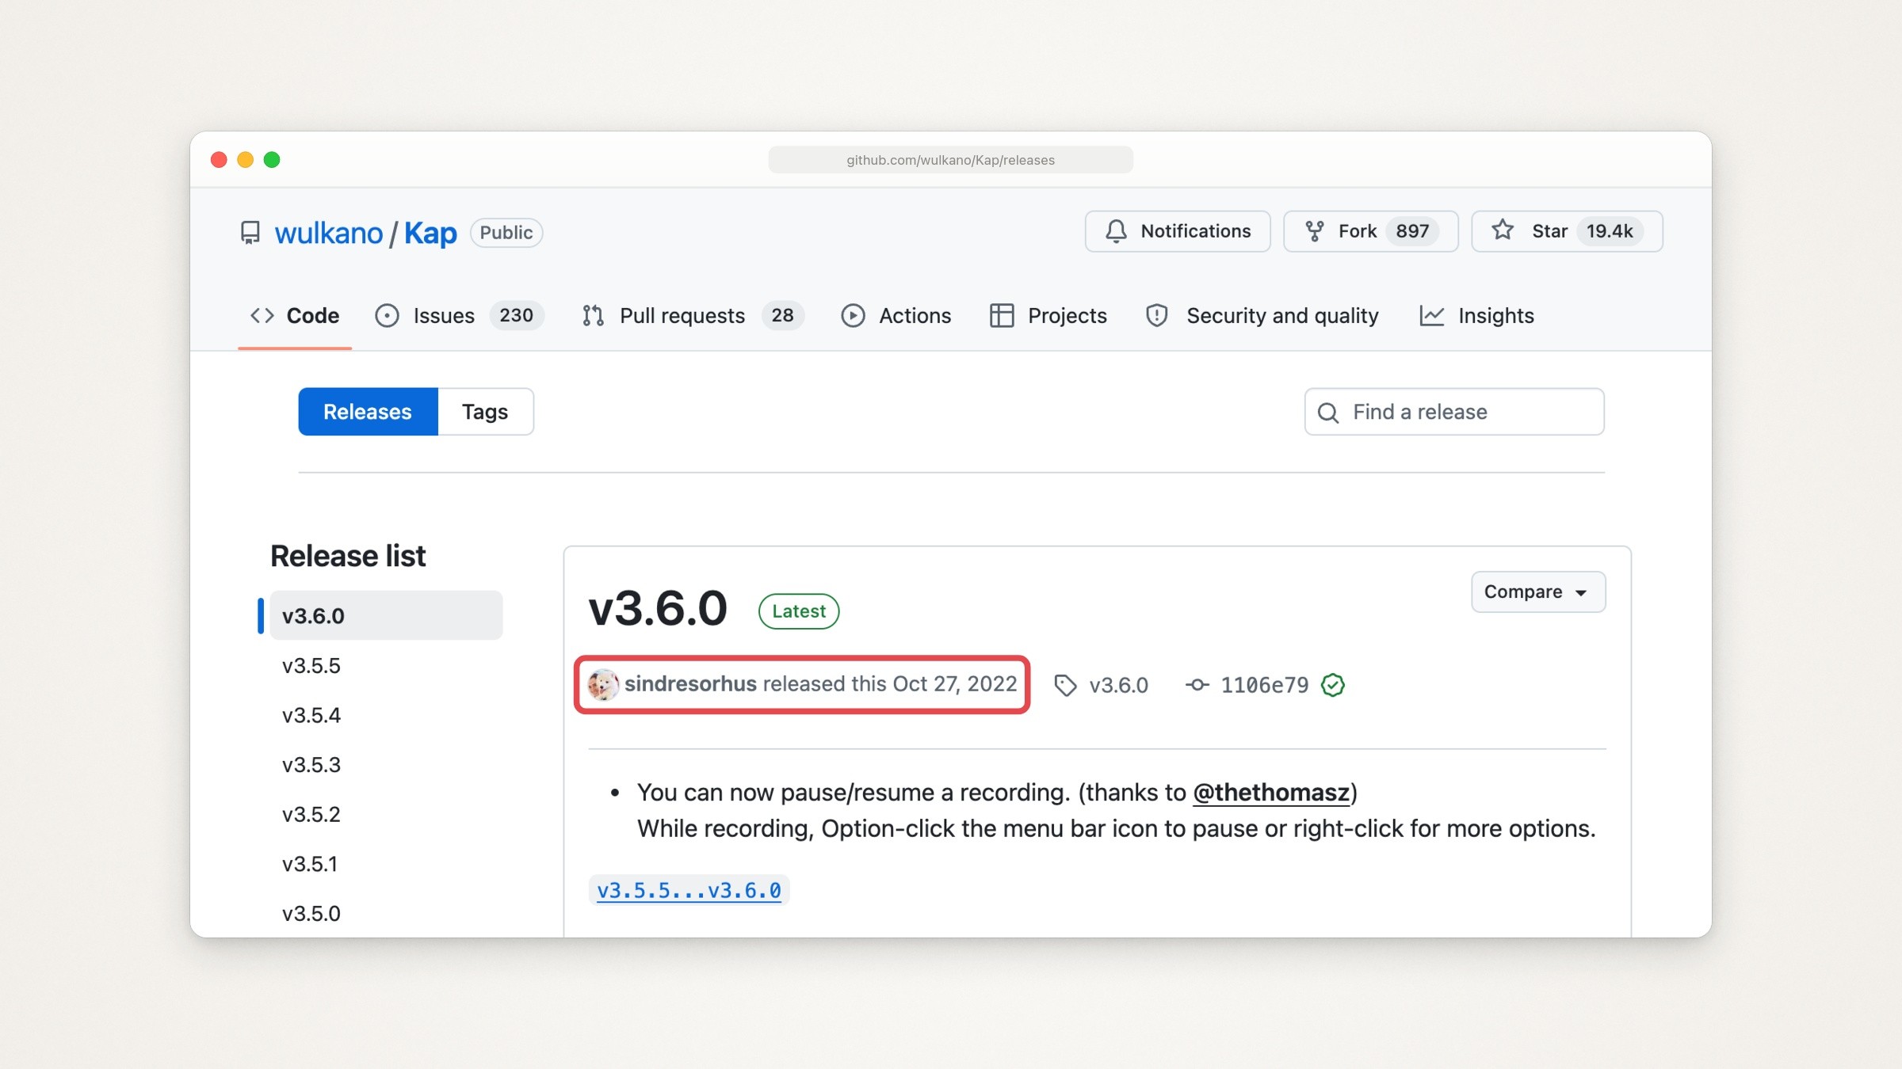Viewport: 1902px width, 1069px height.
Task: Click the Star count 19.4k
Action: click(x=1610, y=231)
